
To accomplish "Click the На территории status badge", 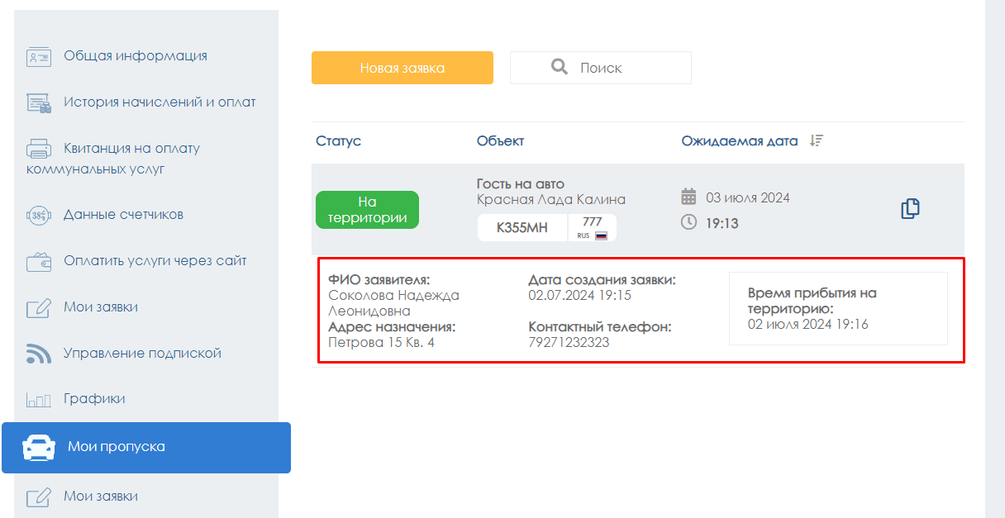I will pos(367,210).
